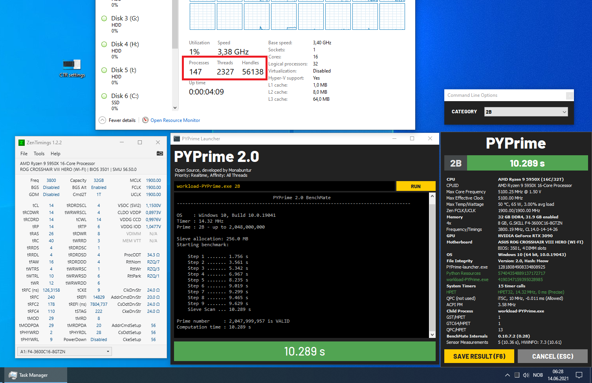This screenshot has height=383, width=592.
Task: Click ZenTimings tRFC (ns) value 126,3158
Action: point(51,290)
